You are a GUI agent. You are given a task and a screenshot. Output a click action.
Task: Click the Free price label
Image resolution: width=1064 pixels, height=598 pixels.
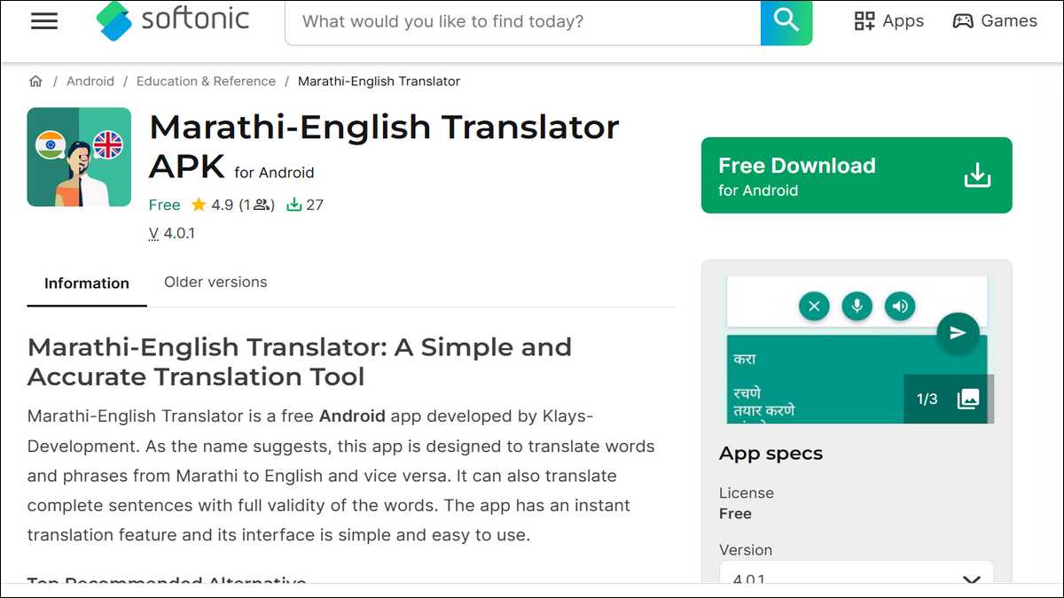pos(164,205)
